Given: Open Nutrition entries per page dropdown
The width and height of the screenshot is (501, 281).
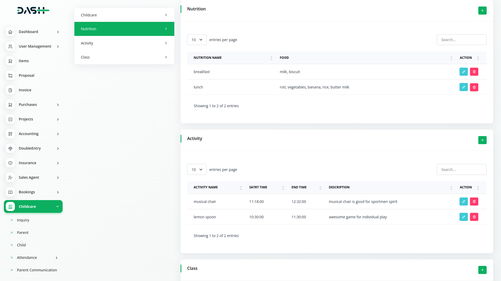Looking at the screenshot, I should point(197,40).
